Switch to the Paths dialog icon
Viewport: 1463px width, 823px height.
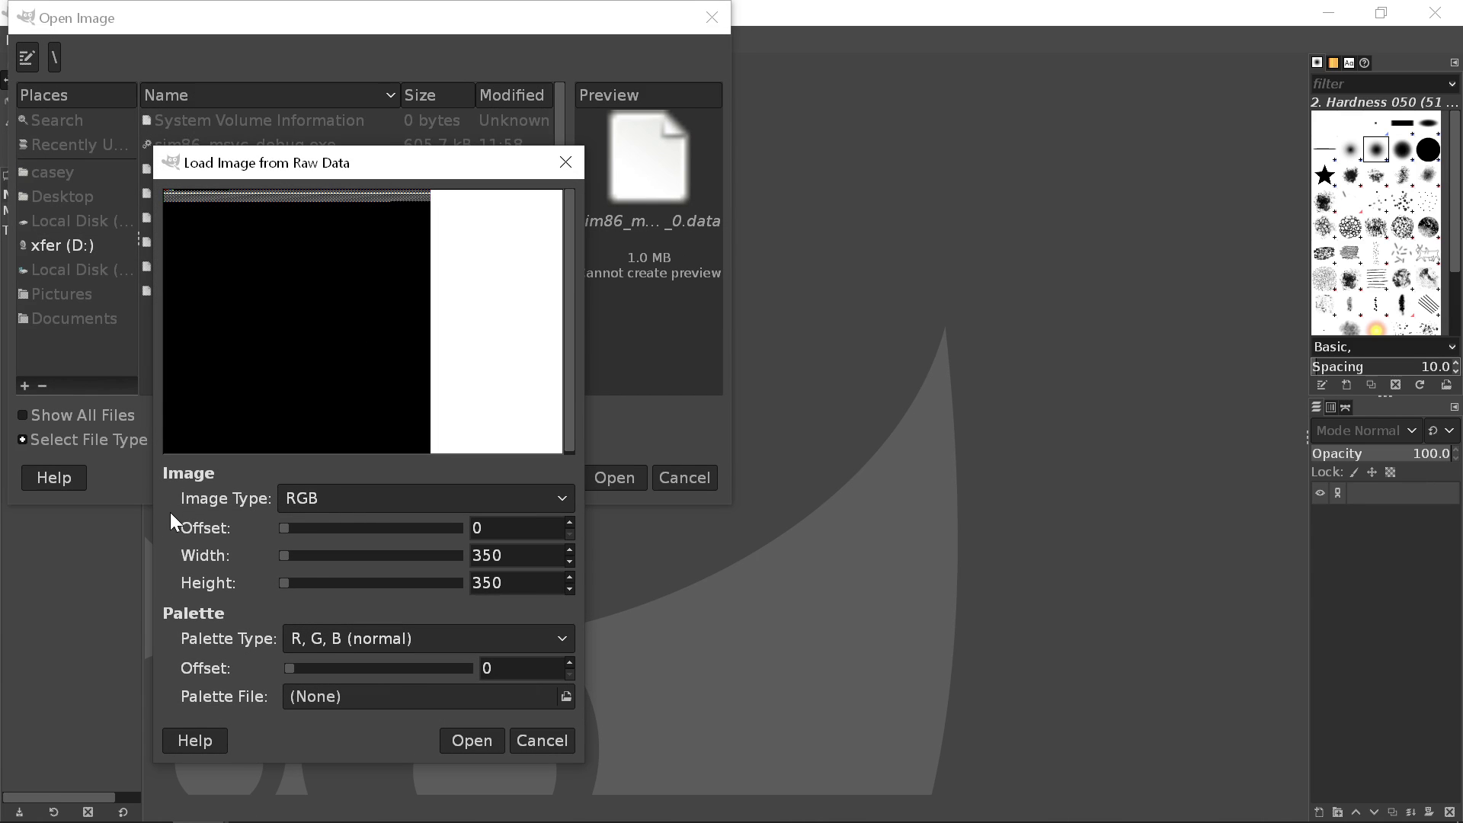[x=1346, y=407]
